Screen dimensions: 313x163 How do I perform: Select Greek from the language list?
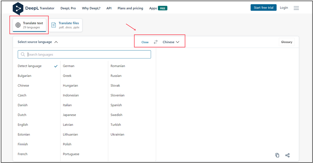(x=67, y=76)
